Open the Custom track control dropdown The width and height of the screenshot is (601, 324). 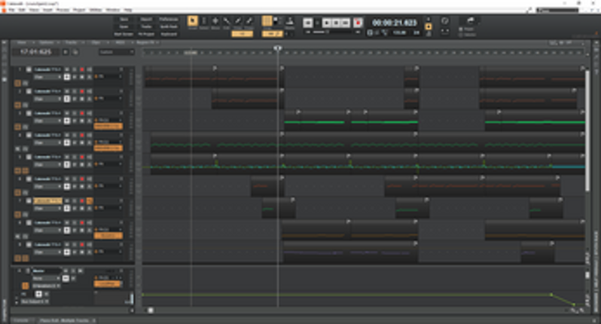116,52
